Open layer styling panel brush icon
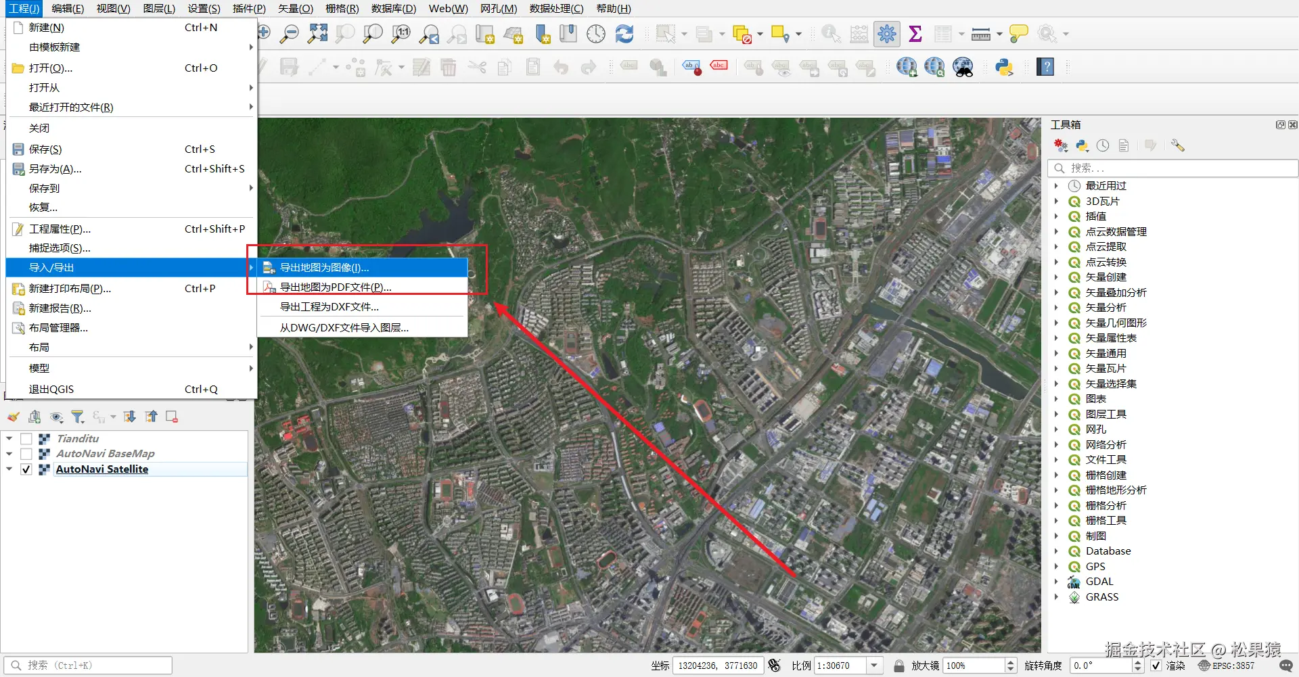Viewport: 1299px width, 677px height. tap(14, 417)
